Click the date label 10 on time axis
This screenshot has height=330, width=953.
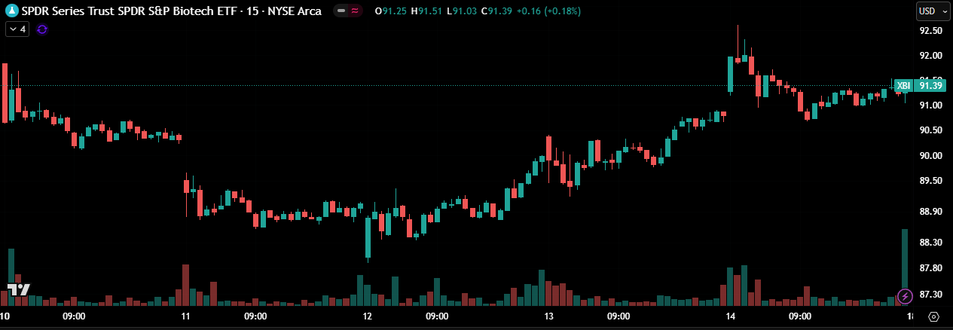coord(5,316)
